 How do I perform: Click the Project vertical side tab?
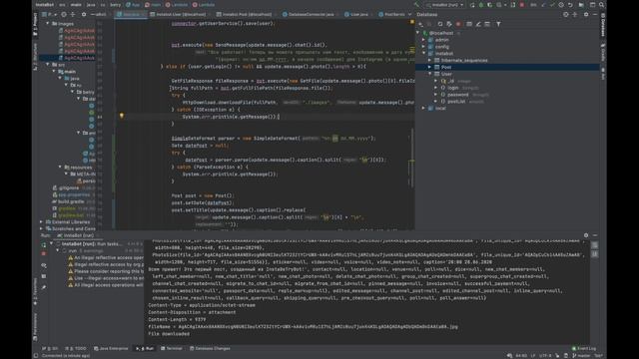[x=35, y=24]
